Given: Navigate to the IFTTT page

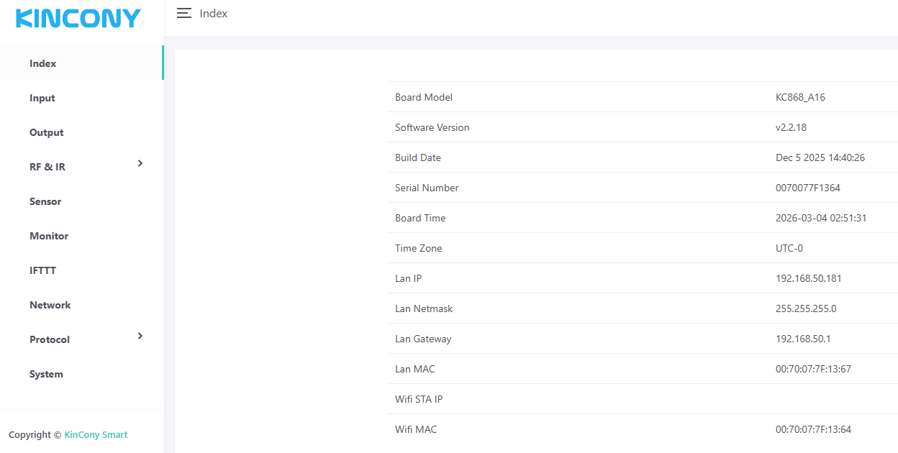Looking at the screenshot, I should click(42, 270).
